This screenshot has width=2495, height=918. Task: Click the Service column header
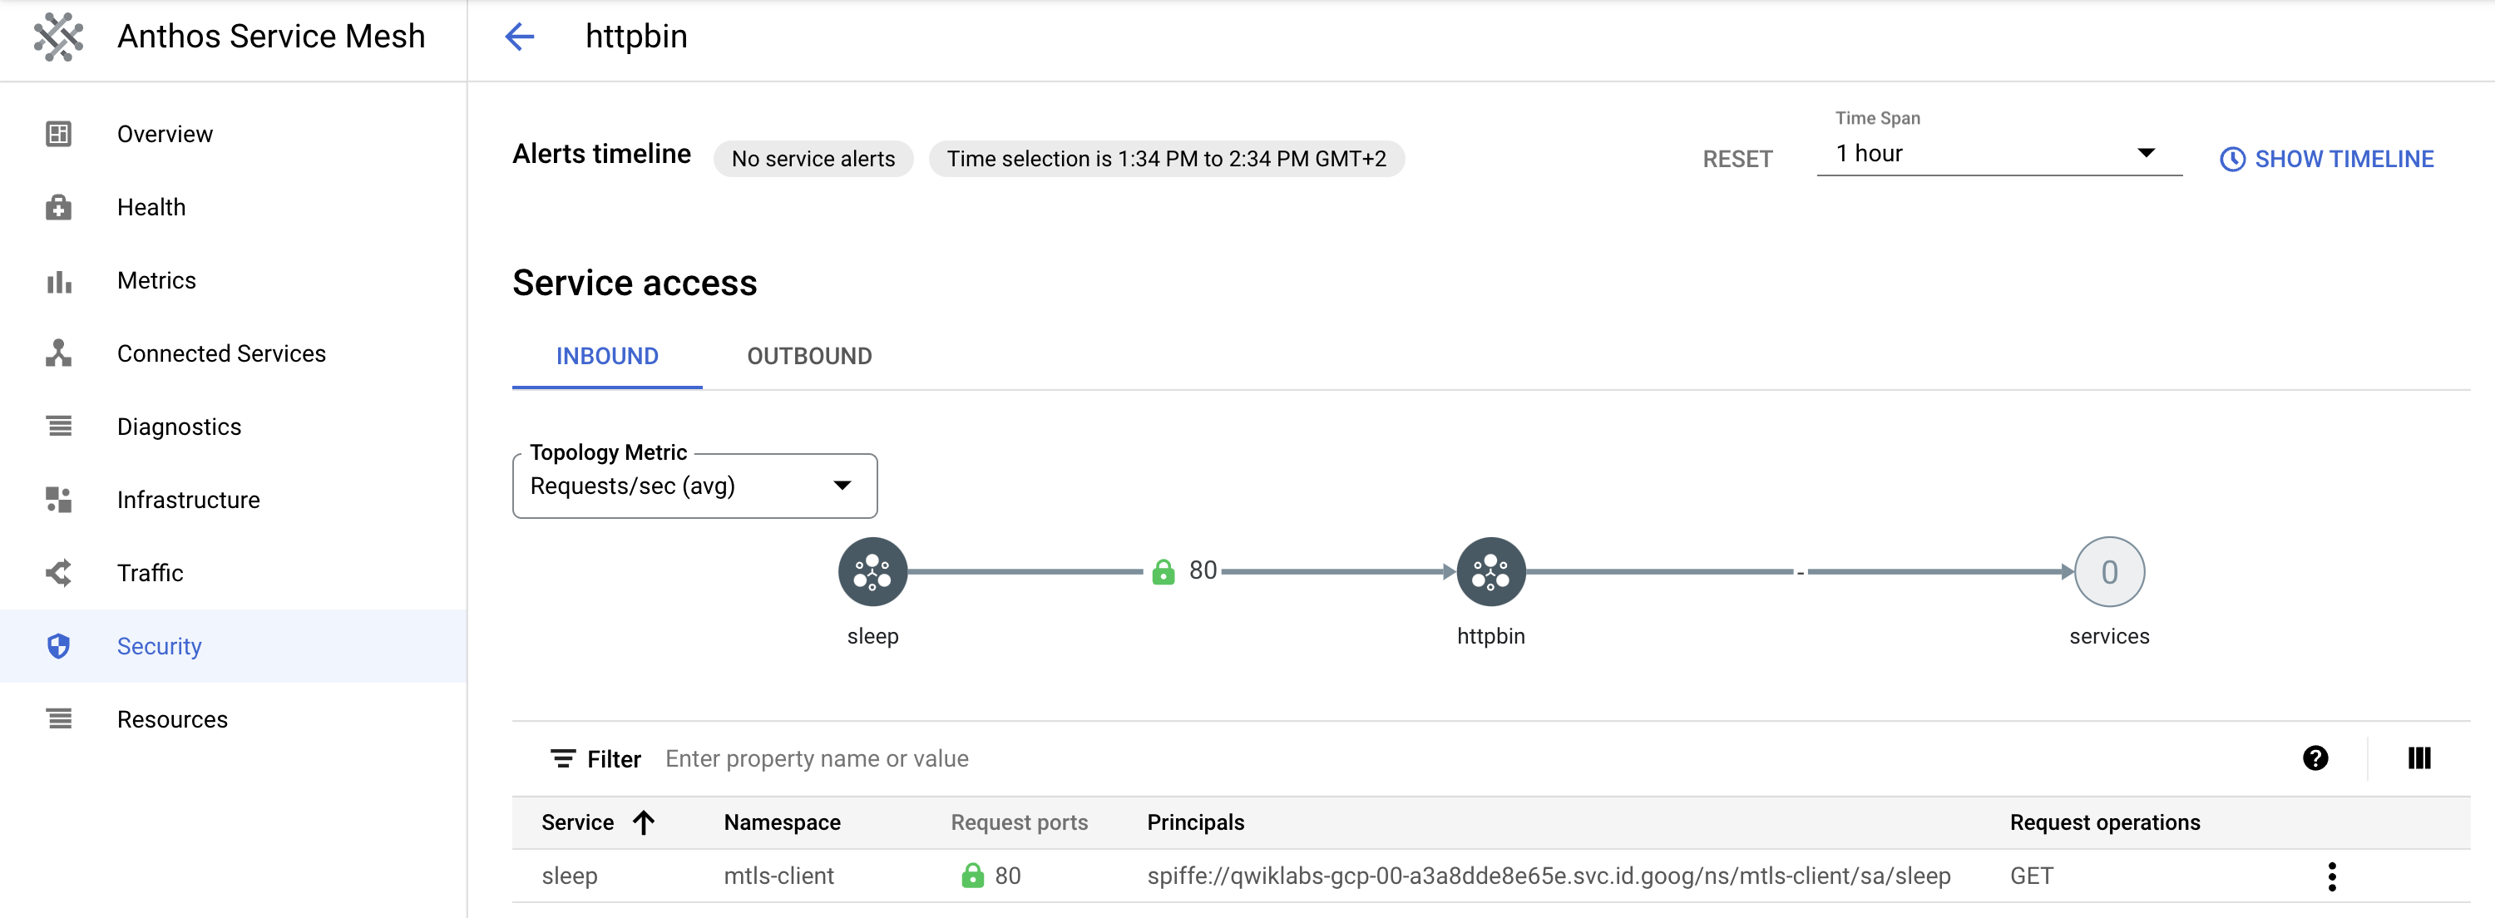click(577, 823)
